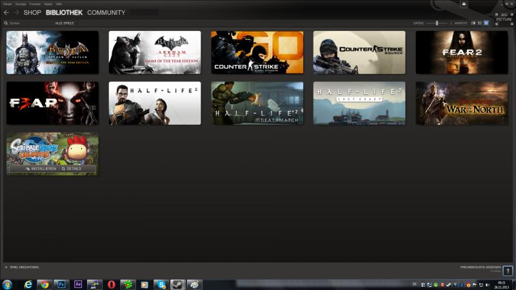Select the Half-Life 2 Deathmatch thumbnail
Image resolution: width=516 pixels, height=290 pixels.
point(257,103)
